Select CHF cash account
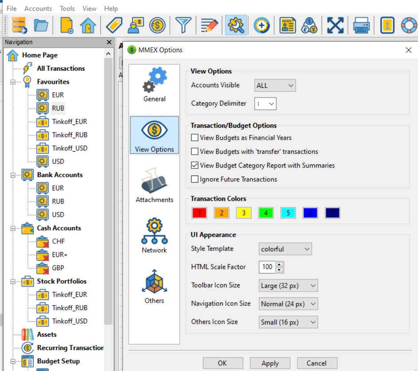Image resolution: width=418 pixels, height=371 pixels. point(59,241)
